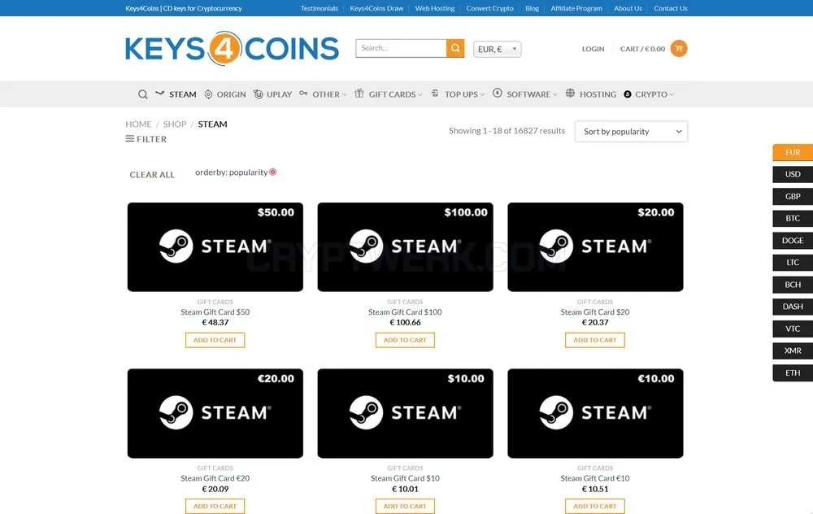Click the globe icon beside Hosting
813x514 pixels.
click(570, 93)
